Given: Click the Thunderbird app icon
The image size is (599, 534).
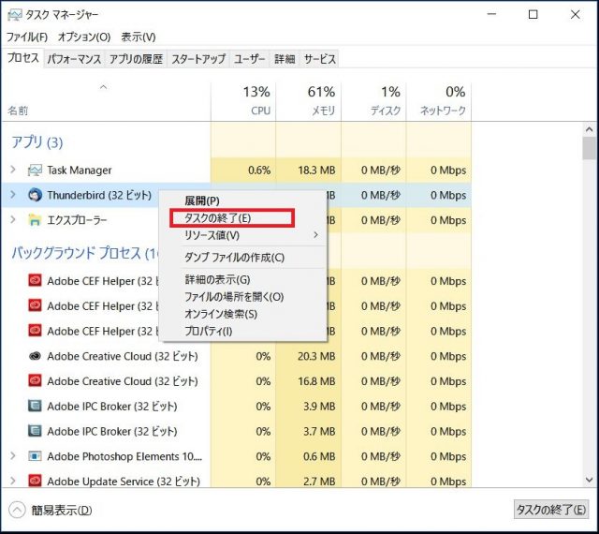Looking at the screenshot, I should (x=35, y=196).
